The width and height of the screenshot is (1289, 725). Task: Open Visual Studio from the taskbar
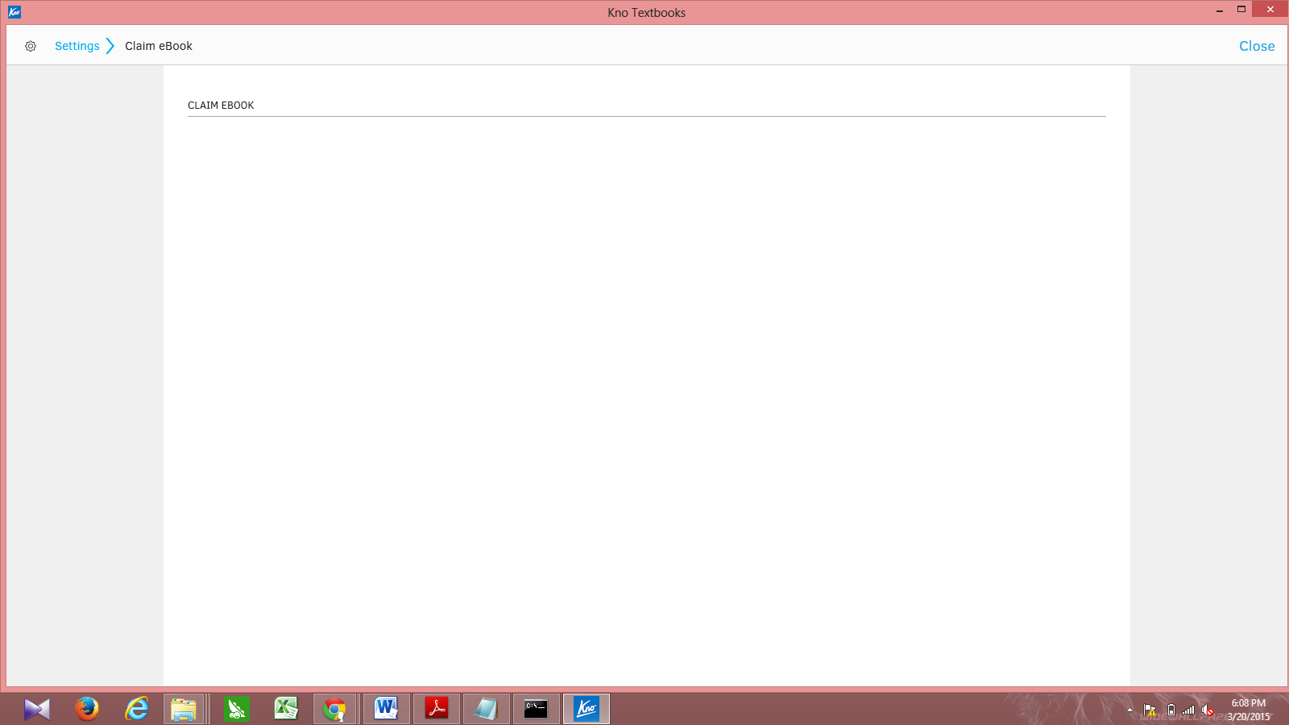pos(37,709)
